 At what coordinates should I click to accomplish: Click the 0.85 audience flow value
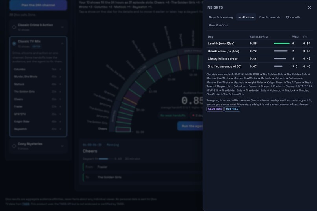point(253,44)
